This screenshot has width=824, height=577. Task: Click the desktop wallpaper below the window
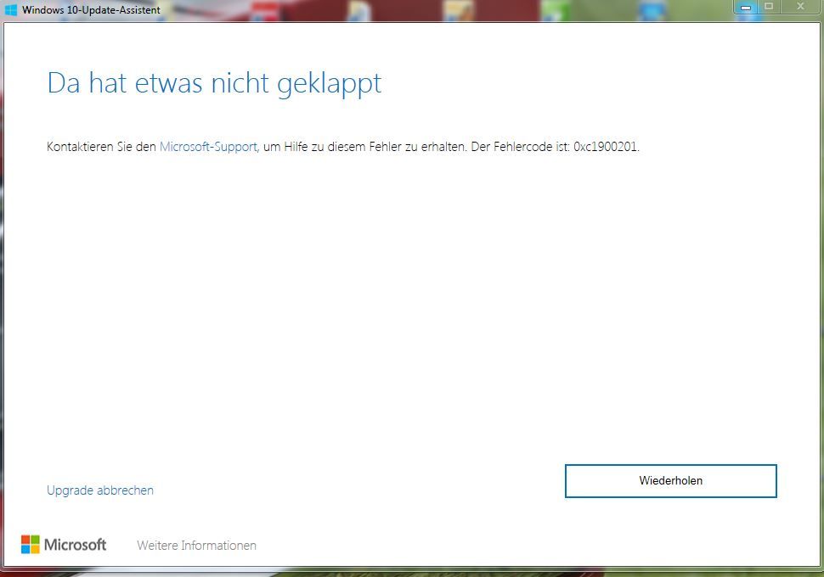412,572
